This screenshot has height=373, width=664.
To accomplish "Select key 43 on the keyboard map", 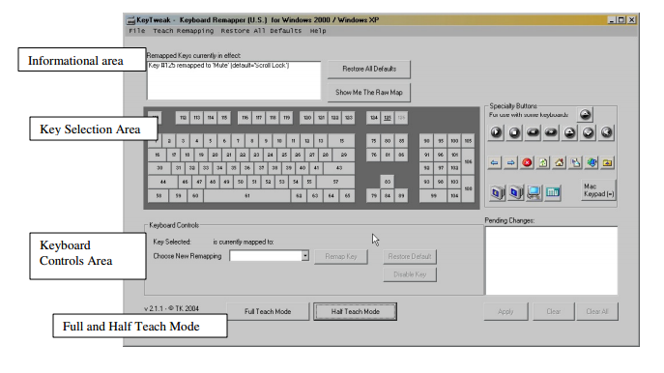I will click(339, 168).
